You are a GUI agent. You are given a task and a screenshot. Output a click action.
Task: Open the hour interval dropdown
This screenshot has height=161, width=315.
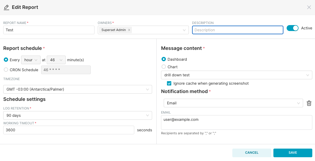point(31,60)
